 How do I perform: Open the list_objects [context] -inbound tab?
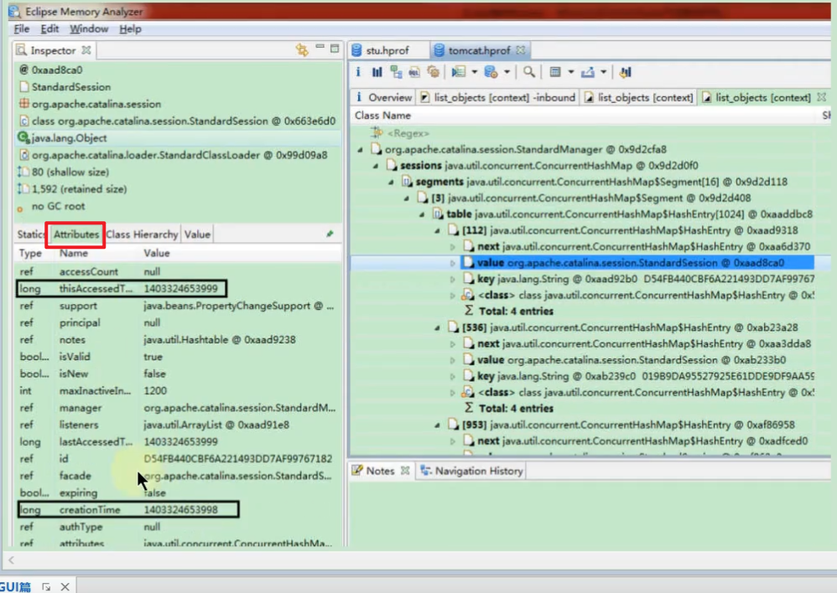coord(498,97)
